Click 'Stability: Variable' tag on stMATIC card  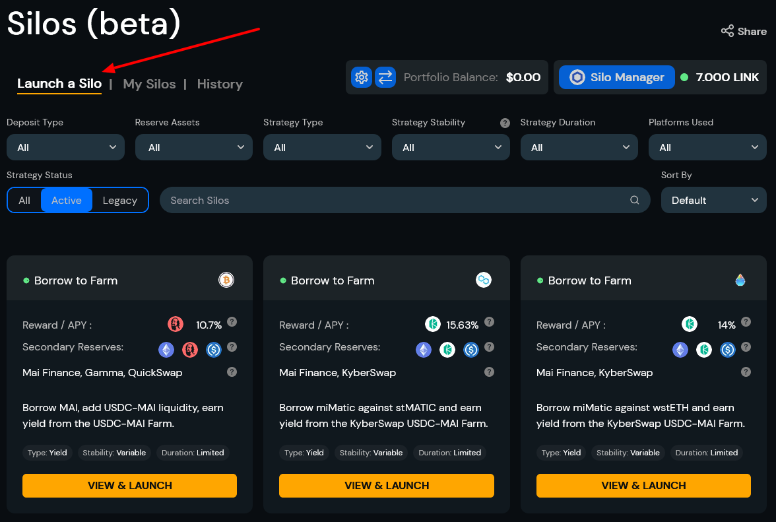pos(371,453)
